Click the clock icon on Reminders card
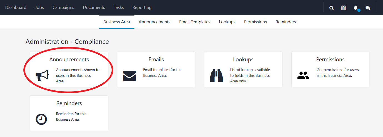This screenshot has height=137, width=383. coord(41,119)
